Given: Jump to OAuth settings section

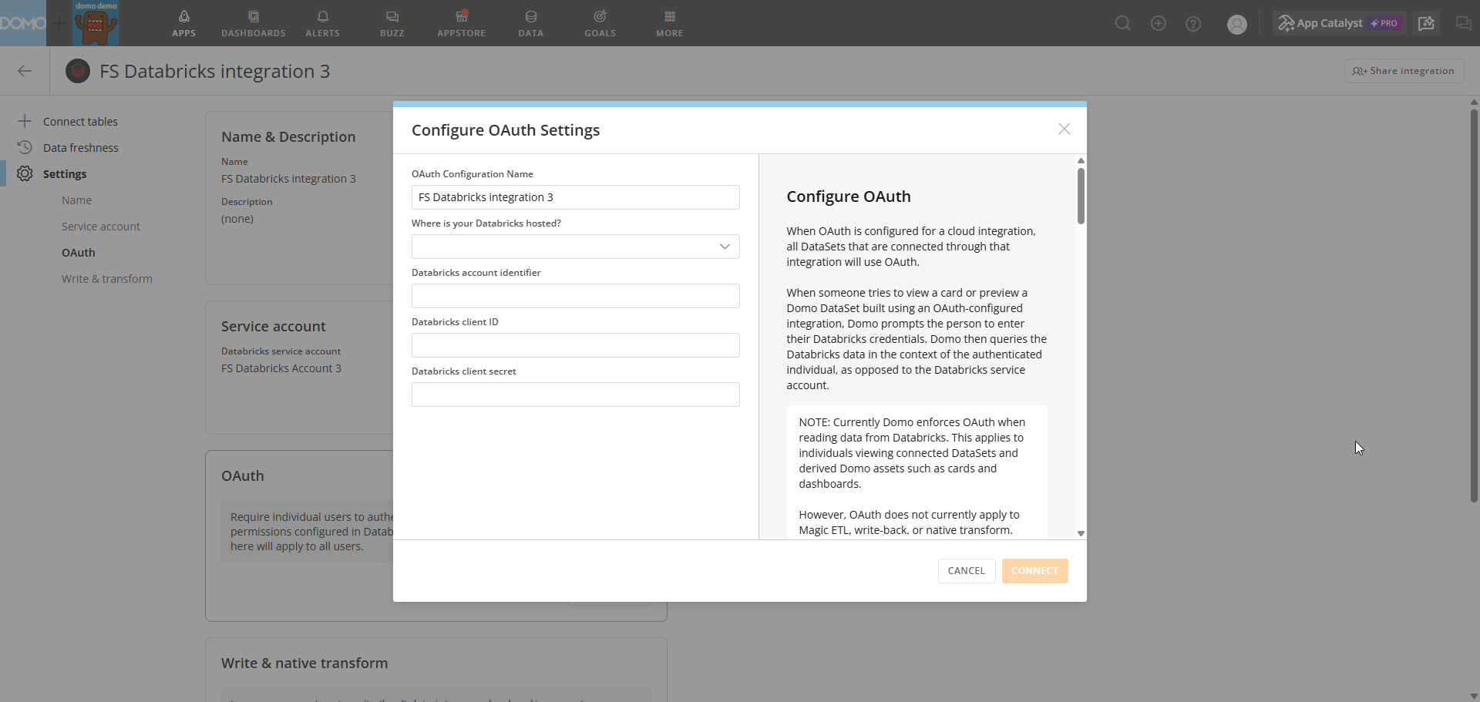Looking at the screenshot, I should [x=79, y=253].
